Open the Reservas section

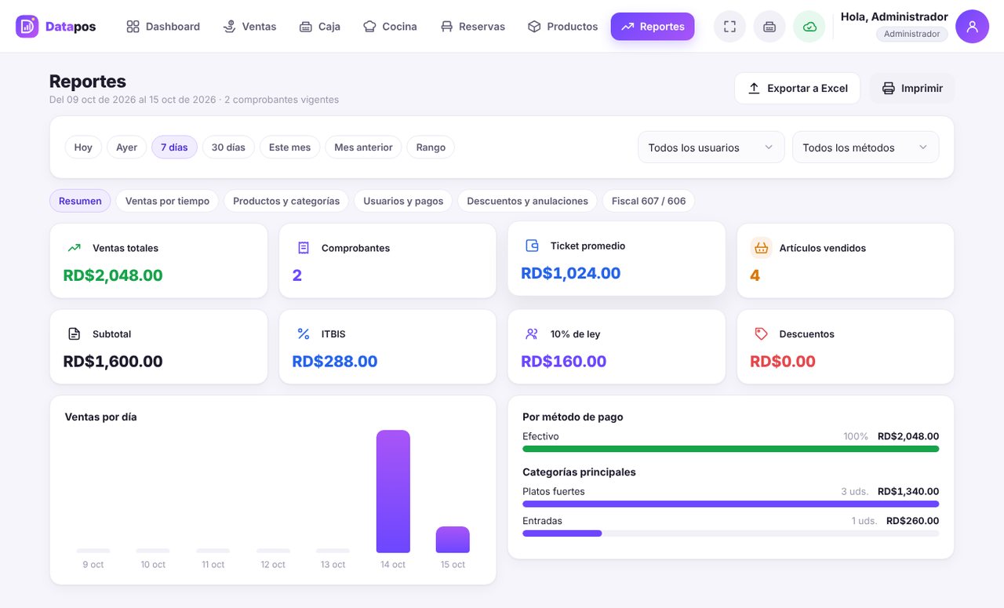click(473, 27)
